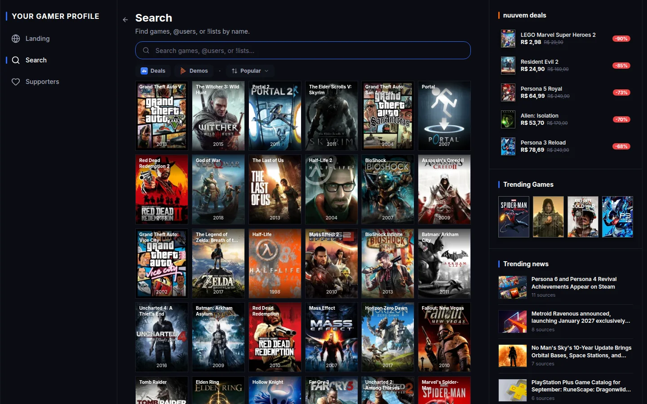
Task: Open the Hollow Knight cover
Action: click(275, 390)
